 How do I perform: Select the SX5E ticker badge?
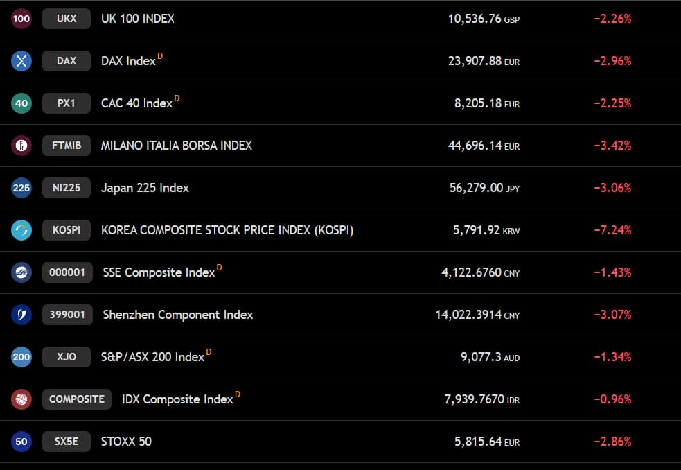[67, 442]
